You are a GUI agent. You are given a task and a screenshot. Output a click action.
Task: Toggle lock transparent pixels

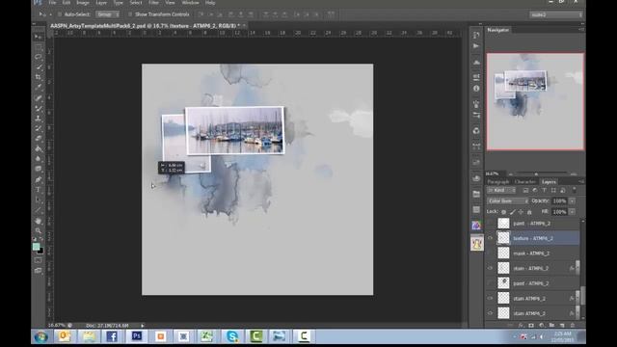pyautogui.click(x=503, y=212)
